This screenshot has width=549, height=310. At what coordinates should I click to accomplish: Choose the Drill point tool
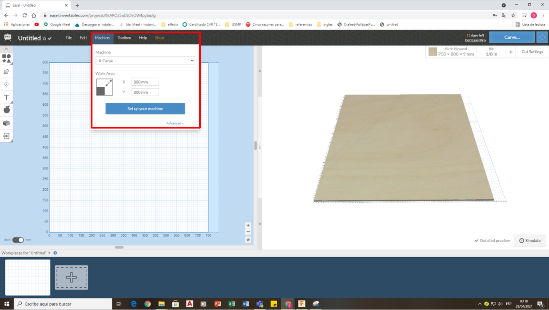tap(6, 84)
